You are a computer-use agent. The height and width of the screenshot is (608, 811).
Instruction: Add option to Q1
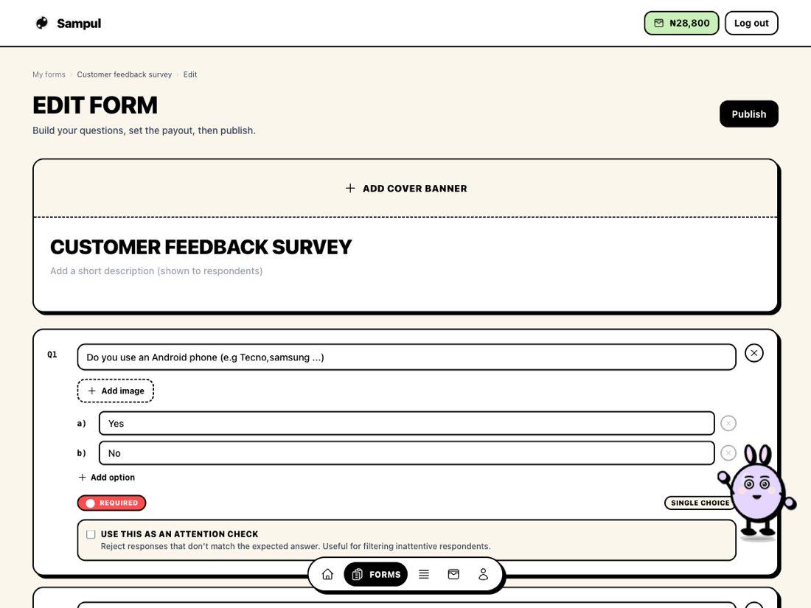[x=107, y=478]
